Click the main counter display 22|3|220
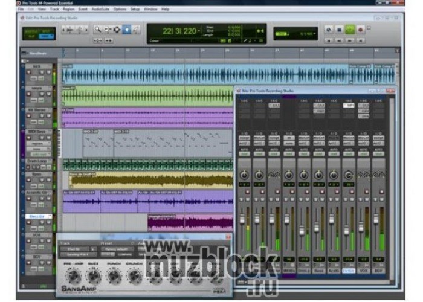Image resolution: width=423 pixels, height=302 pixels. (179, 31)
